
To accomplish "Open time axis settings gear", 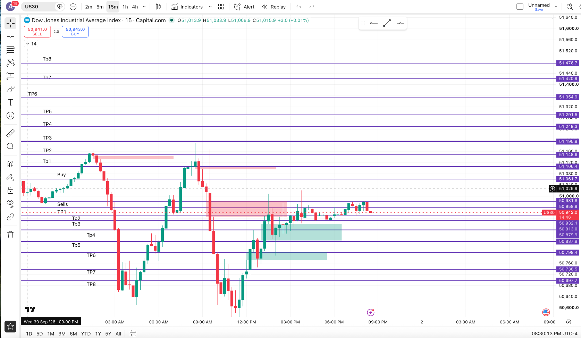I will (569, 322).
